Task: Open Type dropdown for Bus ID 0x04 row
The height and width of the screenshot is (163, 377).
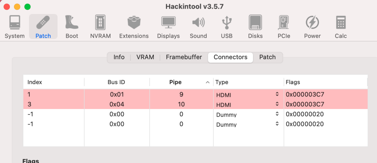Action: 277,104
